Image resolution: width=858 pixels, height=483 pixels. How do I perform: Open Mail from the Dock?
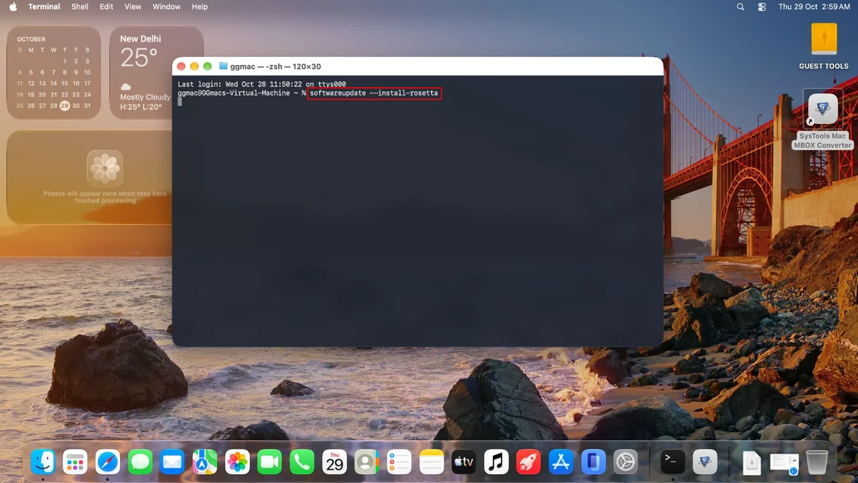pyautogui.click(x=172, y=462)
